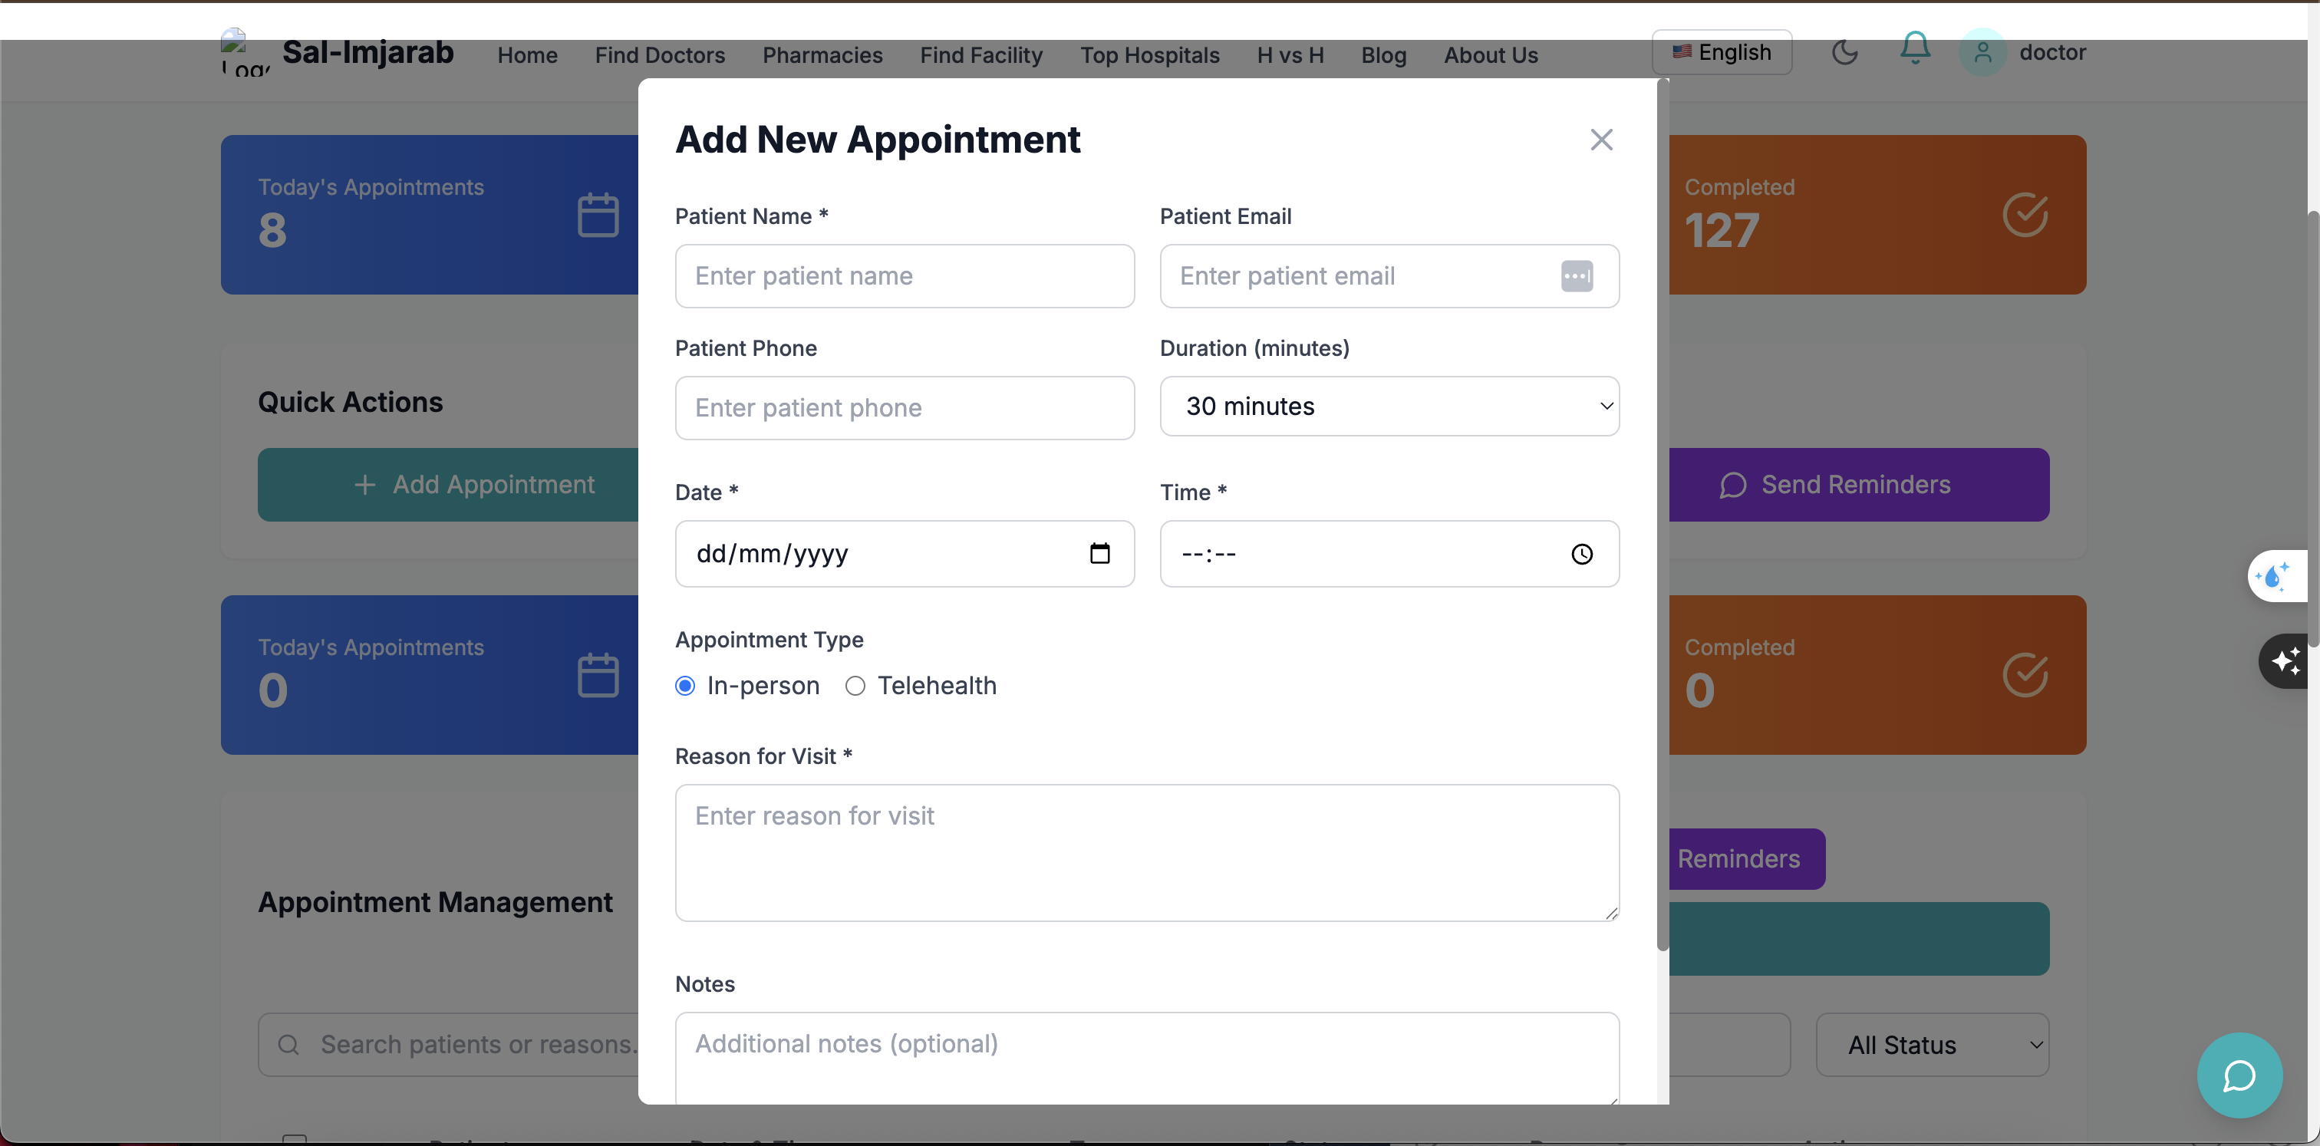Image resolution: width=2320 pixels, height=1146 pixels.
Task: Toggle dark mode with the moon icon
Action: 1844,52
